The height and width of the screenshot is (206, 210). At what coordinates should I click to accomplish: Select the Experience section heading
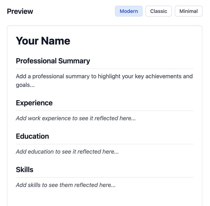34,103
